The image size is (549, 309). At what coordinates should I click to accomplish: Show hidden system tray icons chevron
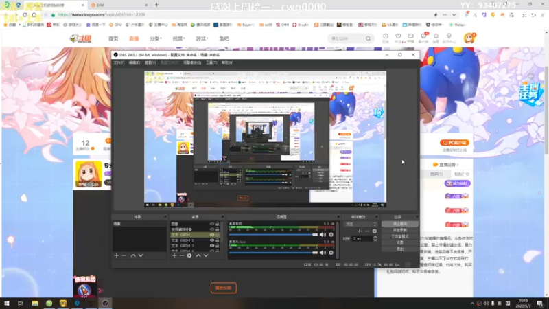pos(472,304)
